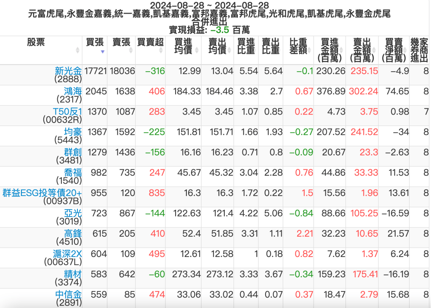This screenshot has width=431, height=308.
Task: Open the 鴻海 stock link
Action: pyautogui.click(x=73, y=91)
